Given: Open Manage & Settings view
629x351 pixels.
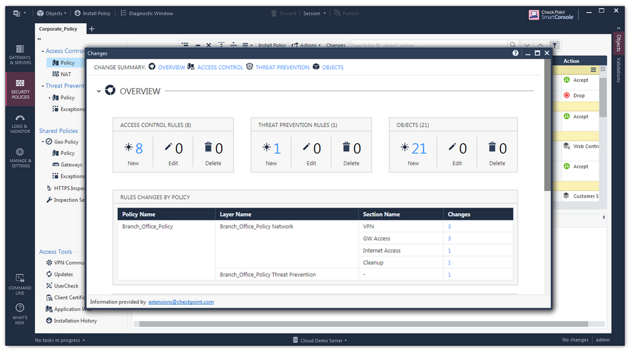Looking at the screenshot, I should 20,157.
